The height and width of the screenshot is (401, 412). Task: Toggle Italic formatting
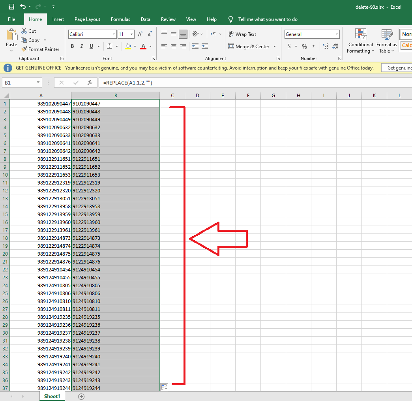(82, 46)
